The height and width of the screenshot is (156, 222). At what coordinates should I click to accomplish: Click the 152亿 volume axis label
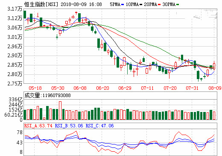16,110
